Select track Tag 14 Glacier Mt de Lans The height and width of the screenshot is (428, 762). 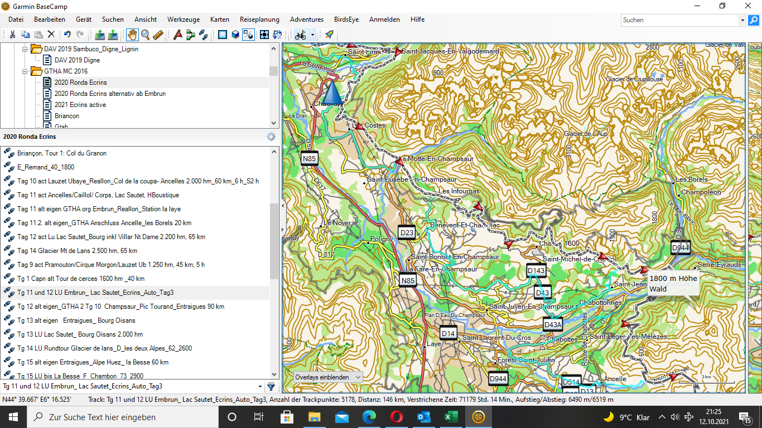[x=77, y=251]
